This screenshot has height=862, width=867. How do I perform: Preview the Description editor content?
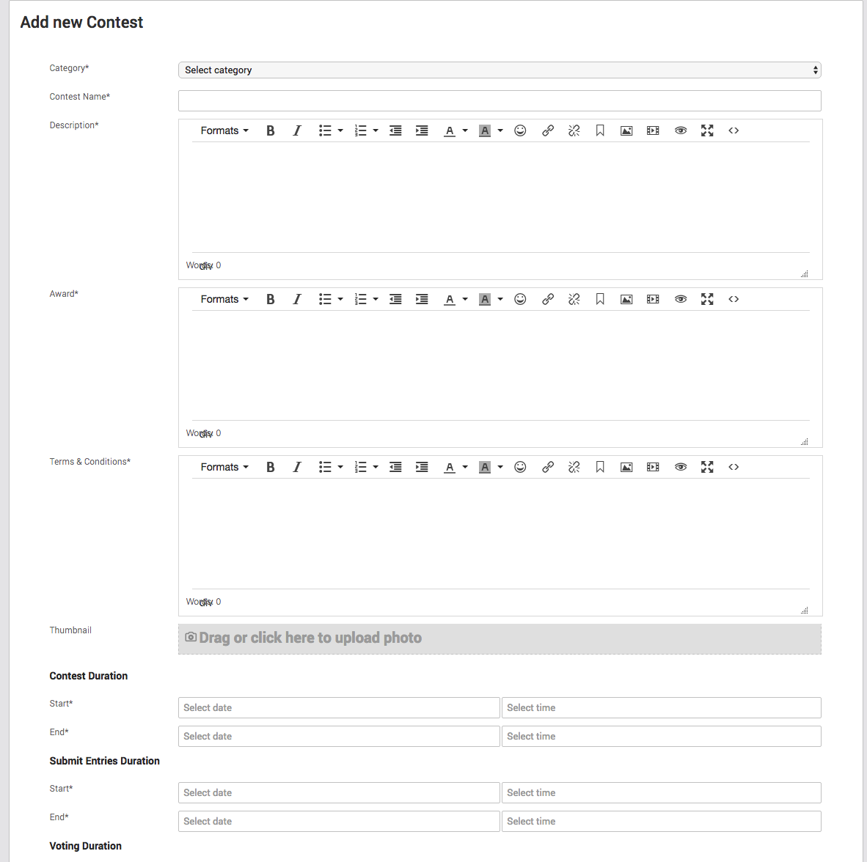pos(681,130)
